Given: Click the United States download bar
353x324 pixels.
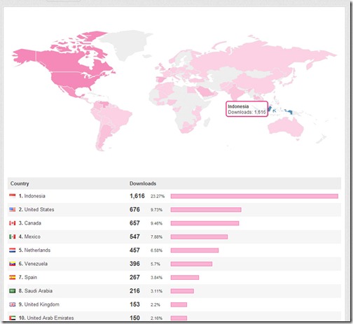Looking at the screenshot, I should click(x=206, y=210).
